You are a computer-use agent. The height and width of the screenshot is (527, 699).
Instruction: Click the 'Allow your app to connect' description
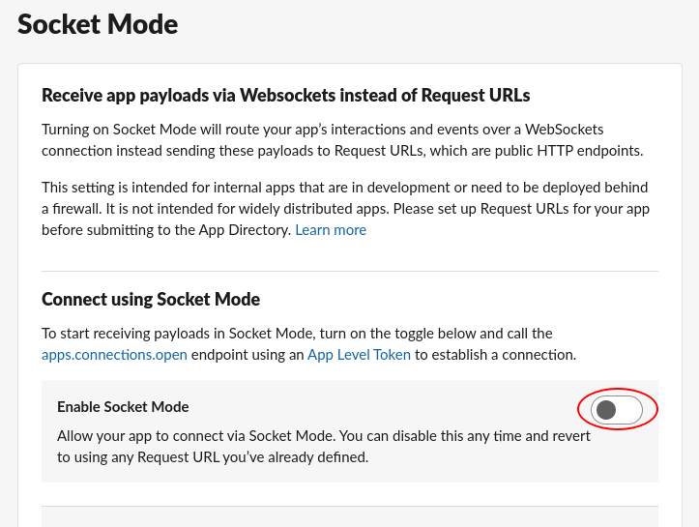tap(324, 447)
